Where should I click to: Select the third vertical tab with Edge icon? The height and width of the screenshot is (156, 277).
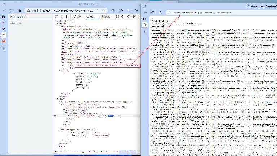[3, 29]
